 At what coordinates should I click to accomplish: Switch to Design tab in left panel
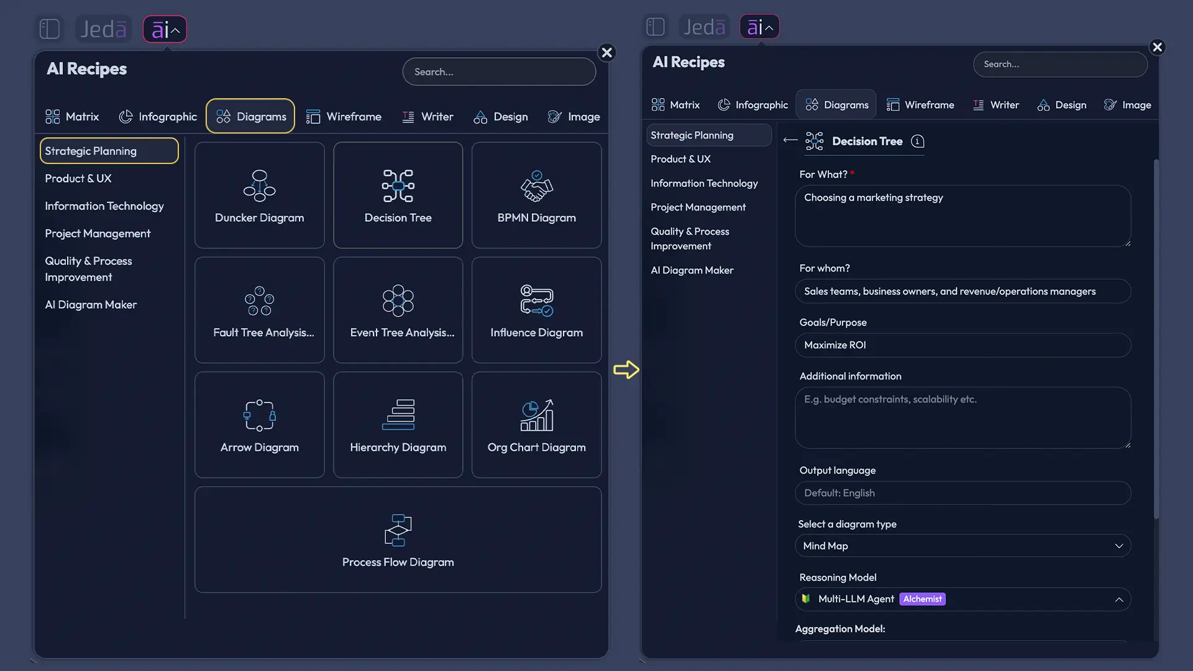coord(501,116)
